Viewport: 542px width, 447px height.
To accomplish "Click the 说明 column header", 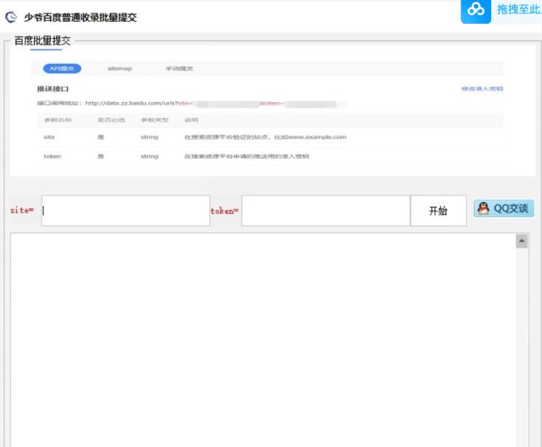I will (191, 120).
